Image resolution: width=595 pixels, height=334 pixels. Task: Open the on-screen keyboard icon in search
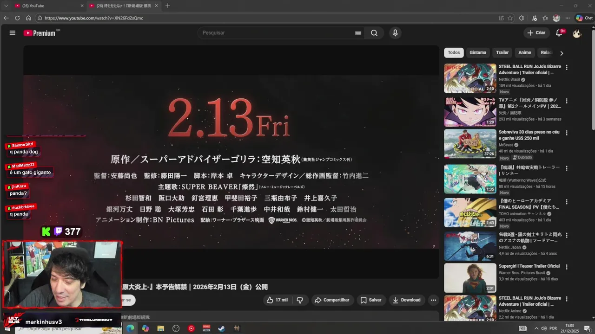tap(358, 33)
